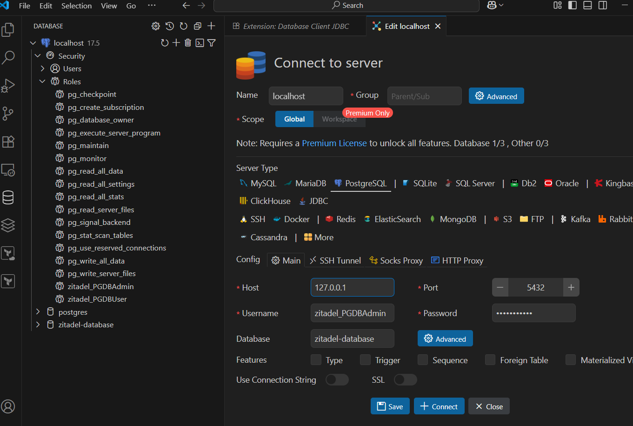
Task: Select Global scope option
Action: click(294, 119)
